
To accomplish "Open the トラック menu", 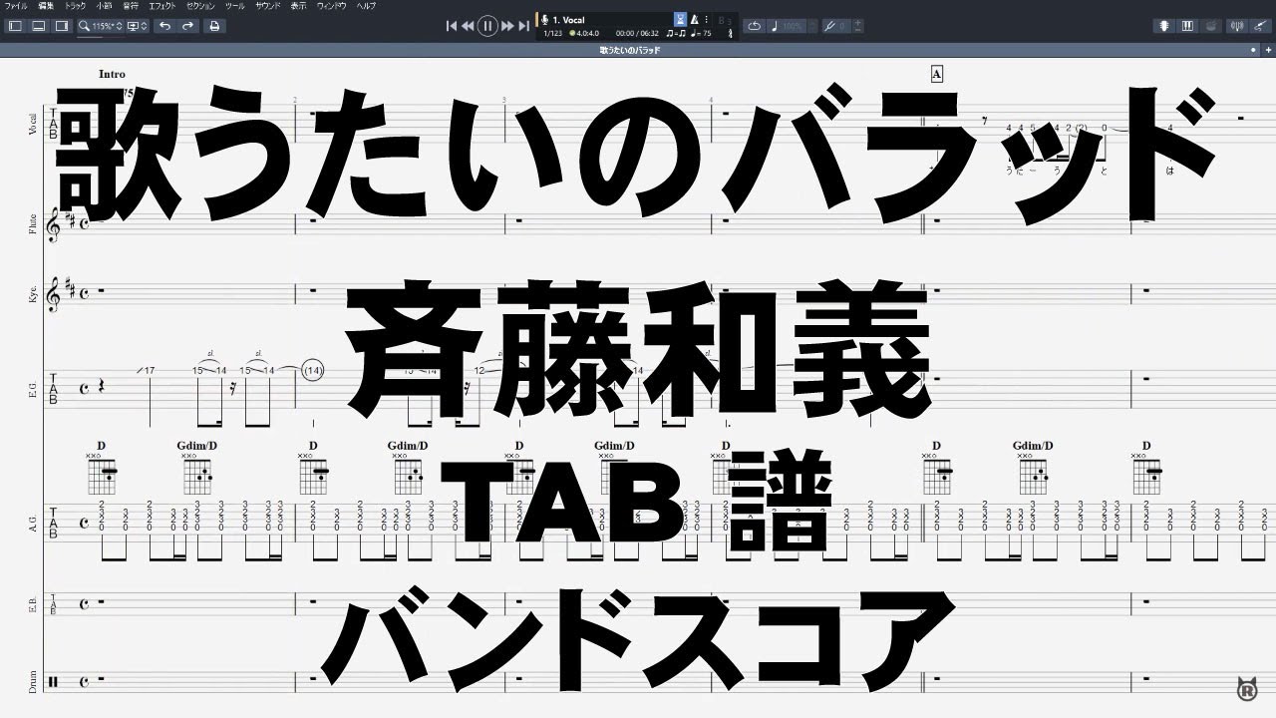I will click(x=76, y=5).
